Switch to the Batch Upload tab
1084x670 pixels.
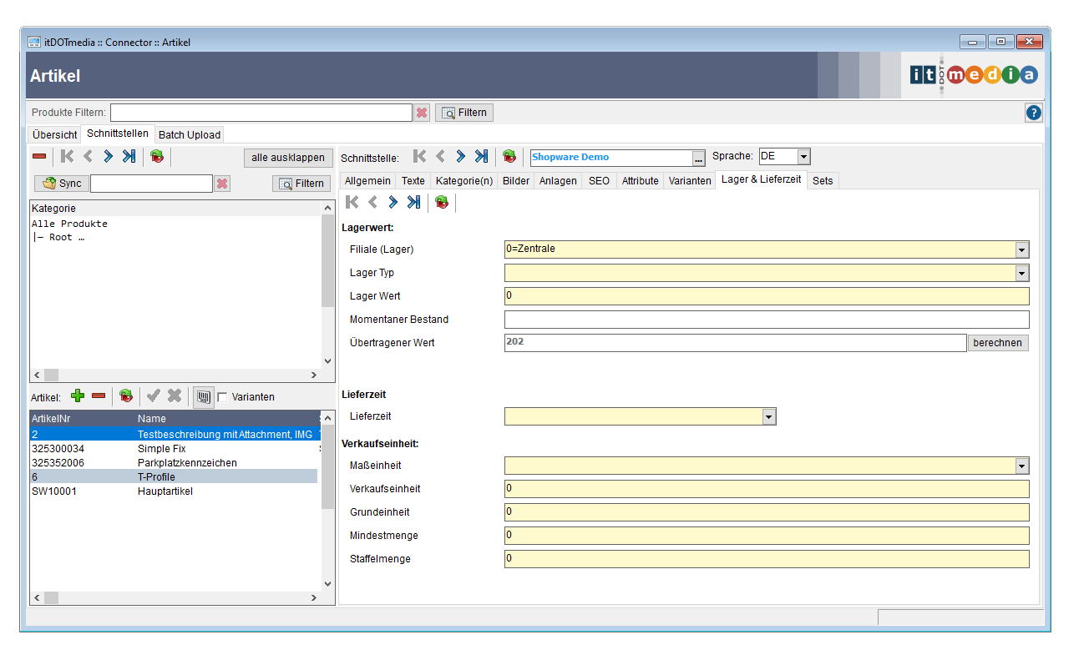coord(190,134)
